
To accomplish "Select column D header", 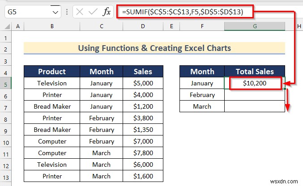I will (x=143, y=27).
